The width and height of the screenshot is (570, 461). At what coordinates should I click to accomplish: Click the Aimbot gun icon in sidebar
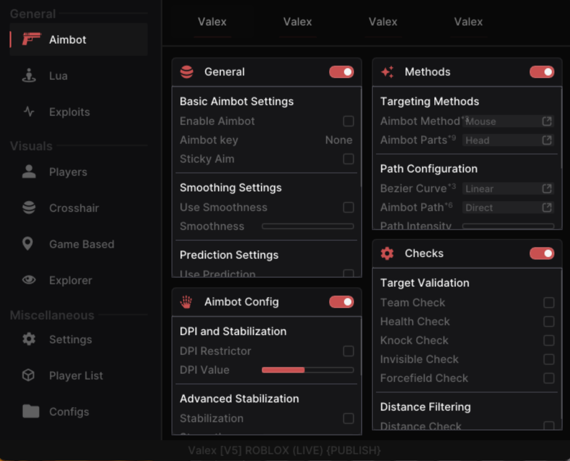point(31,39)
